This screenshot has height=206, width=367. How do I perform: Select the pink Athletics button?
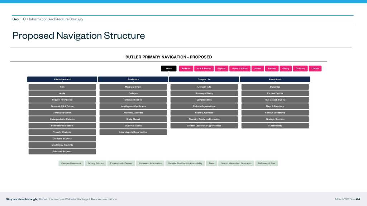coord(186,68)
